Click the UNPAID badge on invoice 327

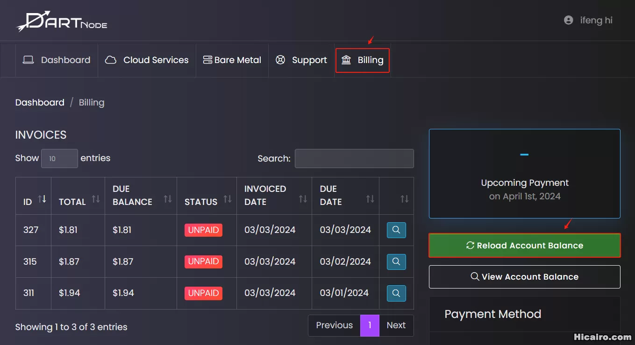pyautogui.click(x=203, y=230)
